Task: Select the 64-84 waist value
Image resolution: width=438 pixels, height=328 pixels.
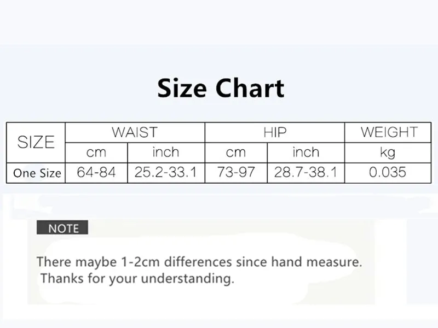Action: pos(96,172)
